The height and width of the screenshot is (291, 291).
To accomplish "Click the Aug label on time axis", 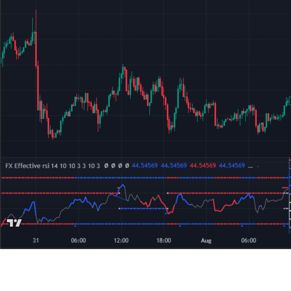I will tap(206, 240).
